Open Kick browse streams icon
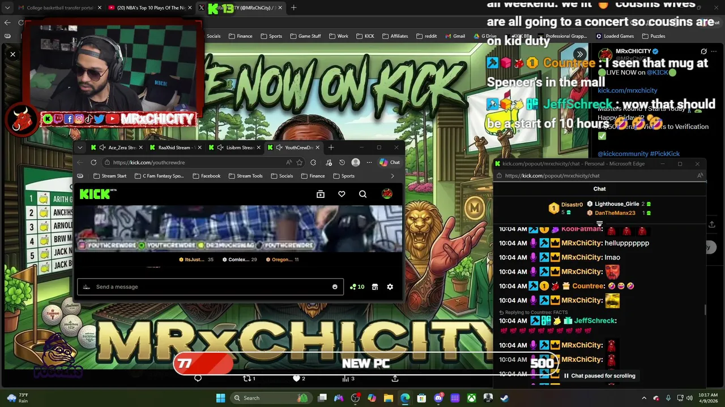The width and height of the screenshot is (725, 407). click(x=321, y=194)
